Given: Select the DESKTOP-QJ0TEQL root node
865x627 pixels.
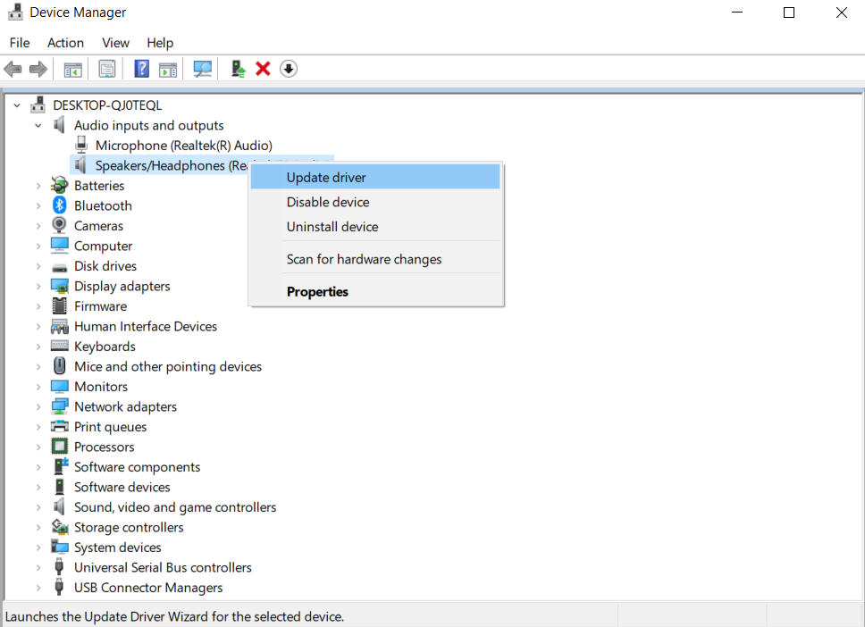Looking at the screenshot, I should (x=107, y=105).
